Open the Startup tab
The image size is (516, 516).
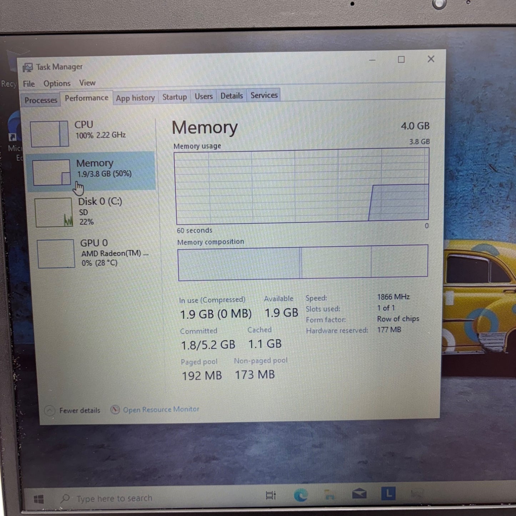click(x=175, y=97)
